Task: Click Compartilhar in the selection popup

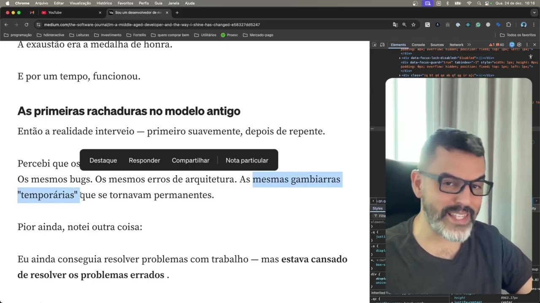Action: 191,160
